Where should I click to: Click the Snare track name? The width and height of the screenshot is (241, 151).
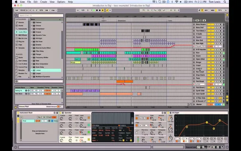tap(199, 56)
